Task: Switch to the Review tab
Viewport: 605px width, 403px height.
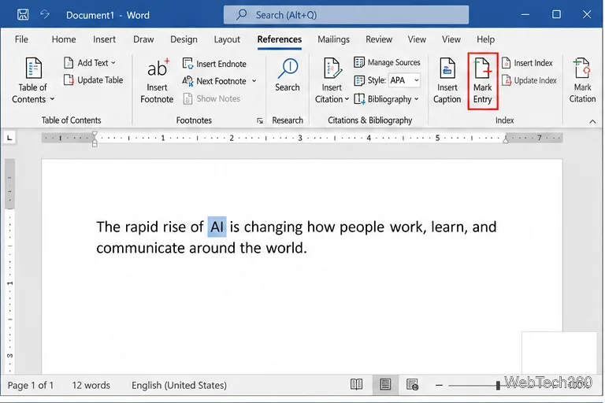Action: pyautogui.click(x=379, y=39)
